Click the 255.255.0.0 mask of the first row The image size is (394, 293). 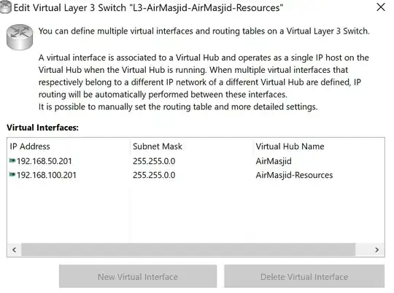click(x=154, y=161)
